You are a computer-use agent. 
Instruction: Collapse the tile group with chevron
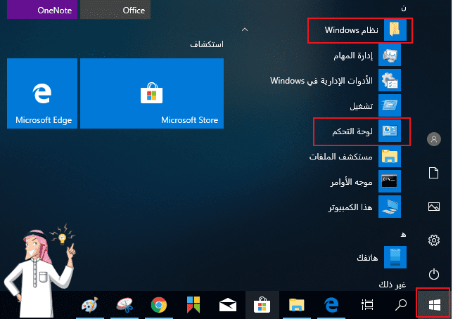[x=245, y=30]
